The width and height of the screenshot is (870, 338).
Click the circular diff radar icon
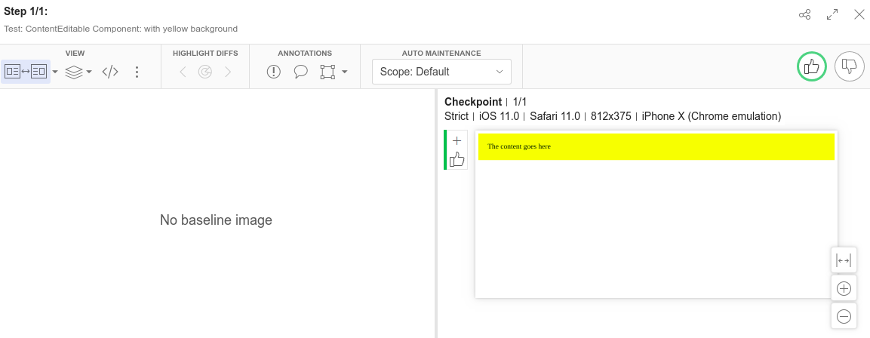pos(204,72)
